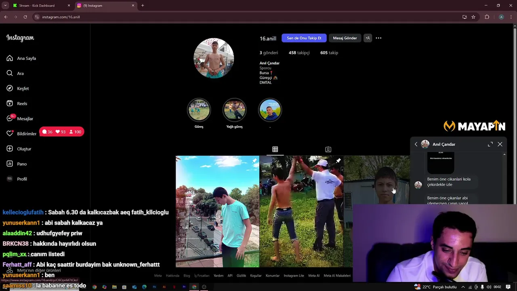This screenshot has height=291, width=517.
Task: Open the pinned wrestling post thumbnail
Action: coord(301,211)
